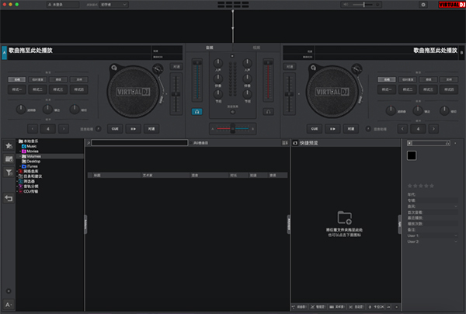Select the Desktop folder in tree

(33, 161)
